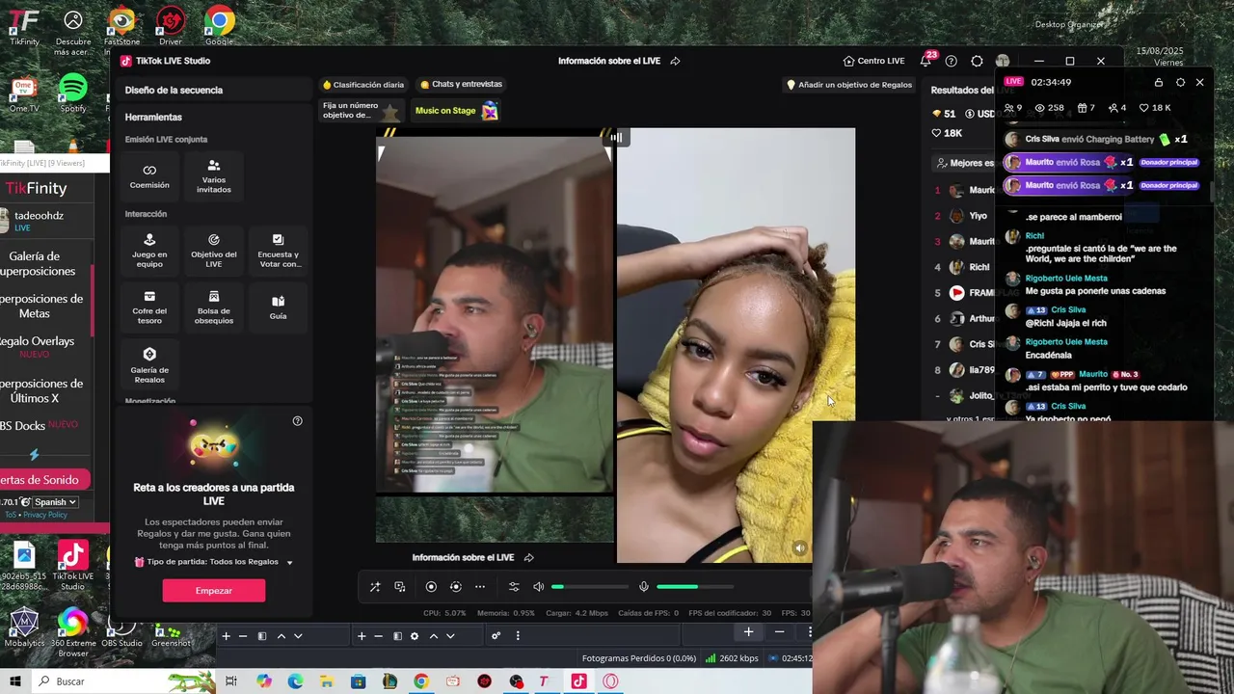Adjust the microphone volume slider
Screen dimensions: 1234x694
point(695,587)
